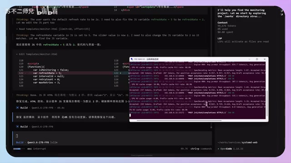Minimize the 192.168.0.32 remote desktop window
The width and height of the screenshot is (291, 163).
tap(249, 59)
